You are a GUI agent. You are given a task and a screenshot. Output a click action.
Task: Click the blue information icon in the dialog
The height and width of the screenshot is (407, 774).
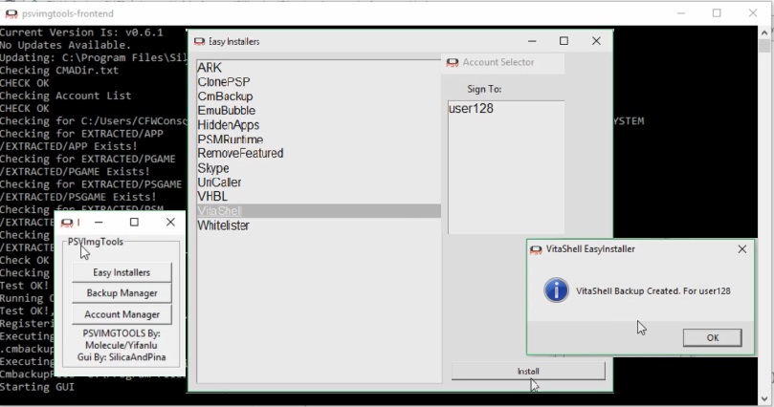[556, 289]
